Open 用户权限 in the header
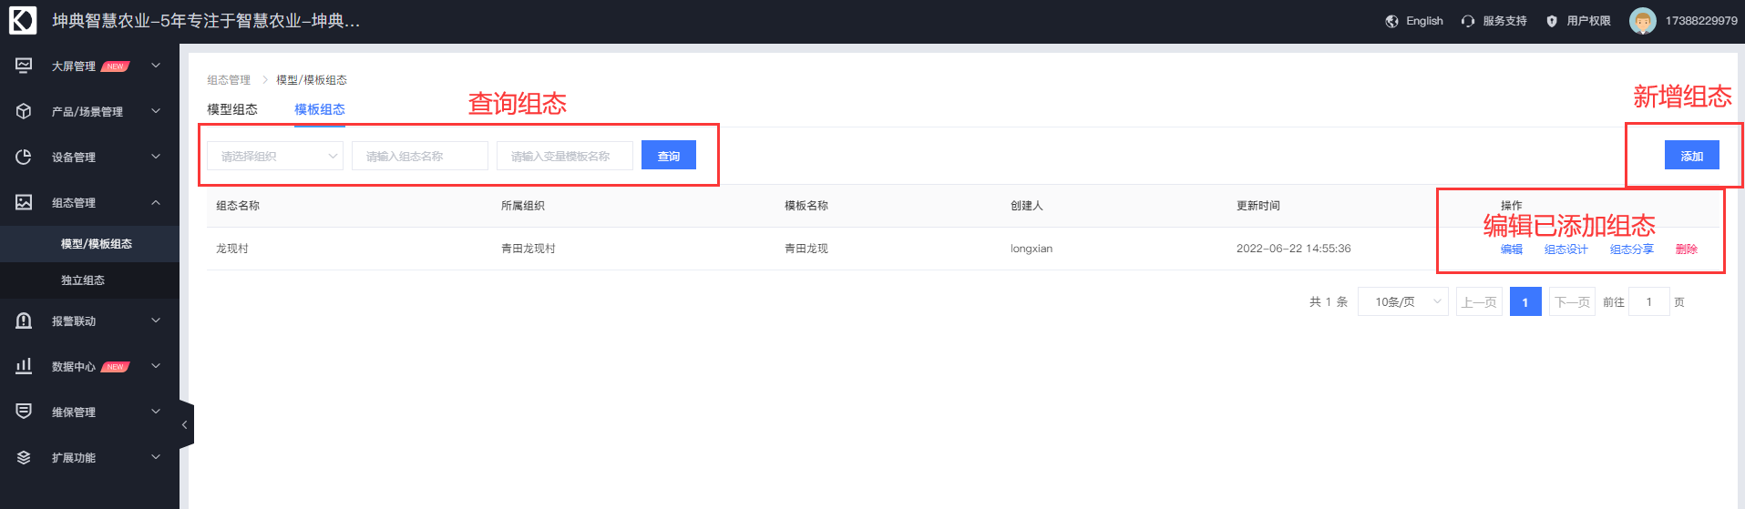Viewport: 1745px width, 509px height. point(1588,21)
